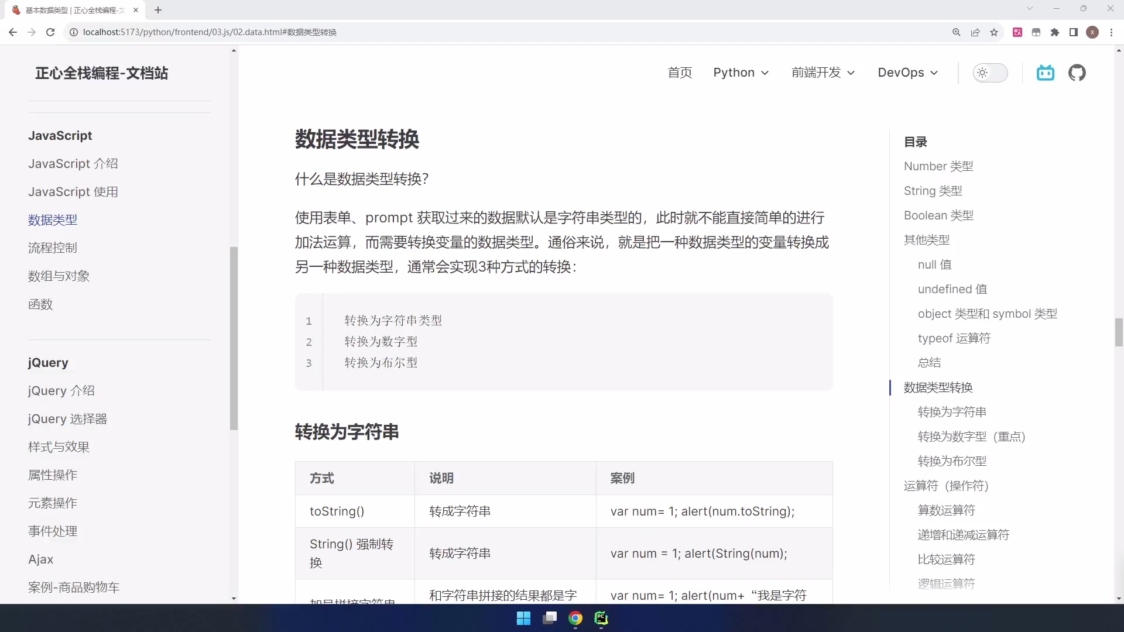Bookmark this page with star icon

tap(994, 32)
